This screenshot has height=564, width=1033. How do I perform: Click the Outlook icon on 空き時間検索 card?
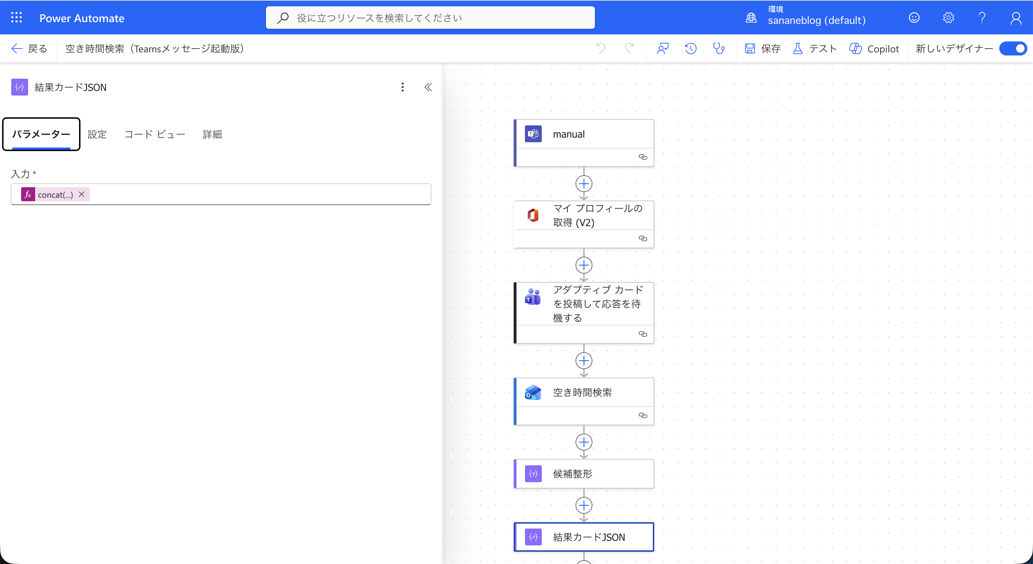[x=533, y=392]
